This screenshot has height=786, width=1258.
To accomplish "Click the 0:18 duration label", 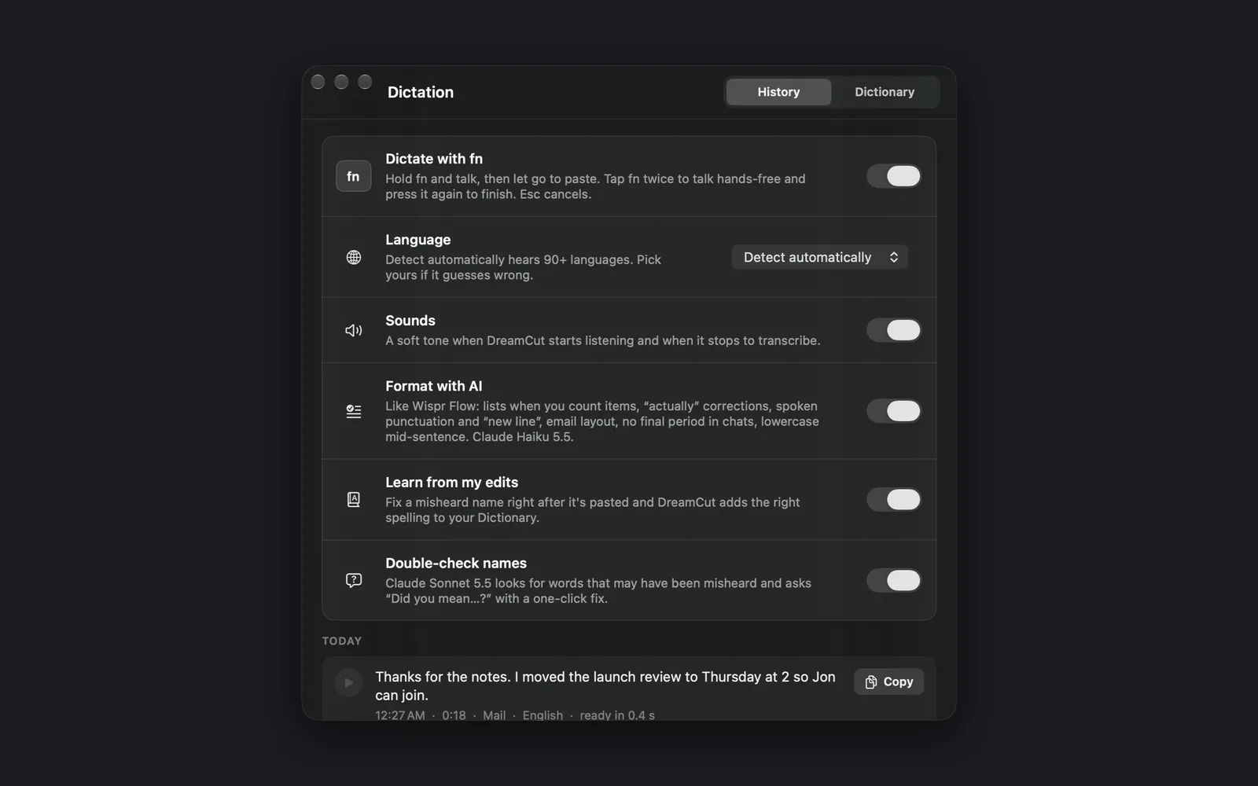I will [x=454, y=715].
